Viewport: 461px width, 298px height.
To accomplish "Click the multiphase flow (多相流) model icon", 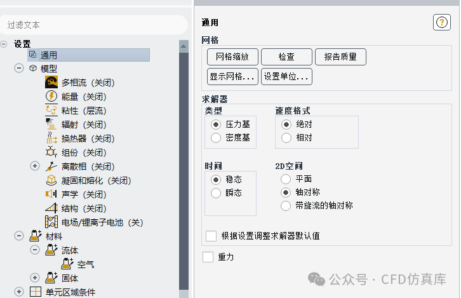I will (52, 83).
